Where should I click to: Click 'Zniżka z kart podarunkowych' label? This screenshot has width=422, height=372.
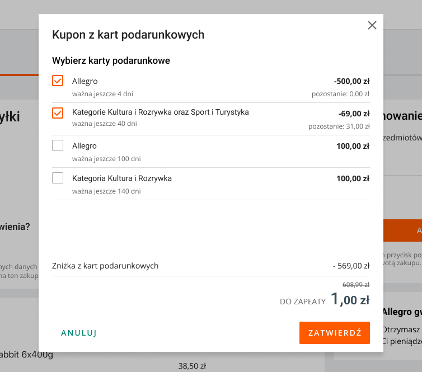point(105,266)
